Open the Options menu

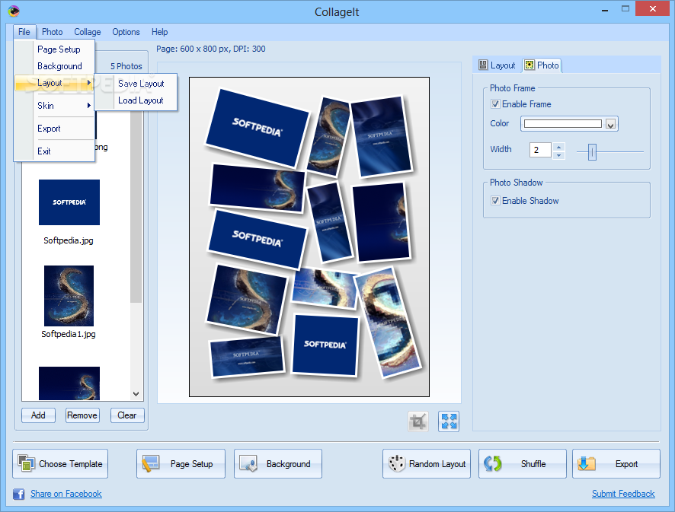click(x=126, y=32)
